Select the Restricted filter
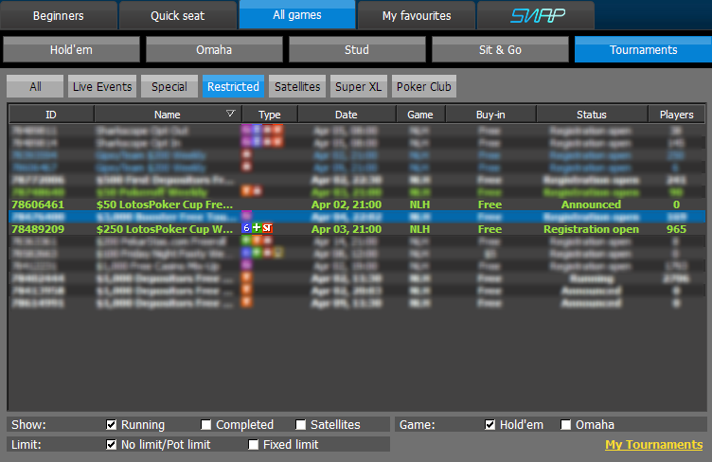 233,86
